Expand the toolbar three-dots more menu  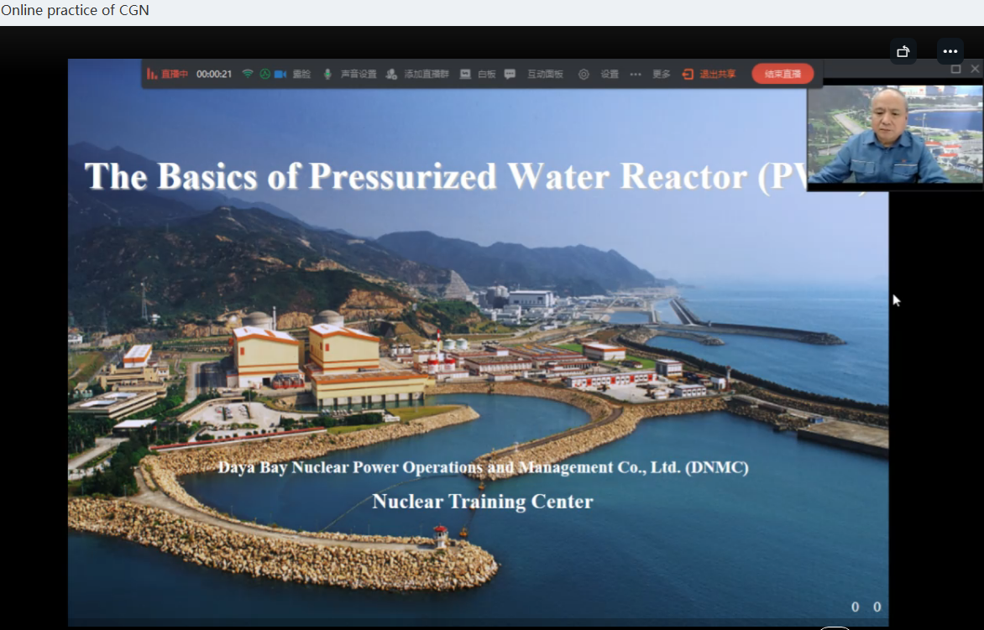coord(636,74)
